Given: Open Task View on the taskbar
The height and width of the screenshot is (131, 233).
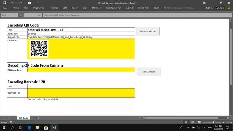Looking at the screenshot, I should click(20, 128).
